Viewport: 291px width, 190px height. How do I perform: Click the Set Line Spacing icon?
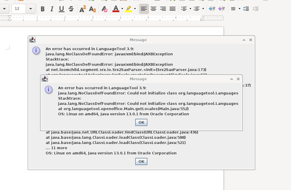[x=233, y=9]
